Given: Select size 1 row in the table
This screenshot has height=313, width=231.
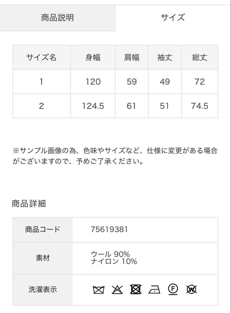Looking at the screenshot, I should [41, 81].
